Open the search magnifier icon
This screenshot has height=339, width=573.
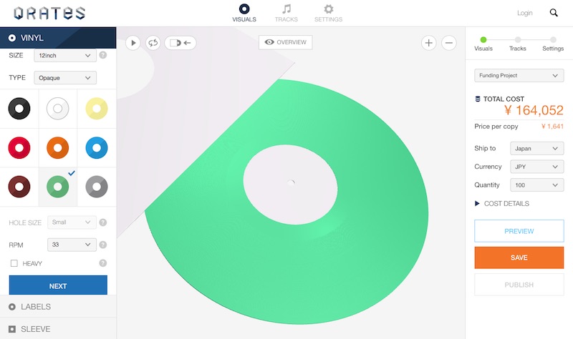(x=554, y=13)
